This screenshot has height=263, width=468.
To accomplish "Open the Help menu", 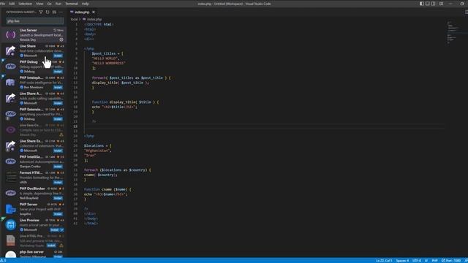I will tap(85, 4).
